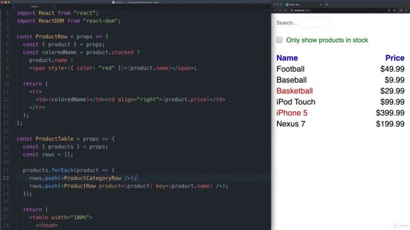Click 'align="right"' attribute in line 12
Viewport: 410px width, 230px height.
(x=138, y=100)
